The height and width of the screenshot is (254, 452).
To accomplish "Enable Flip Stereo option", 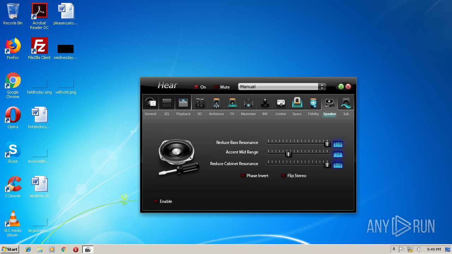I will [284, 176].
